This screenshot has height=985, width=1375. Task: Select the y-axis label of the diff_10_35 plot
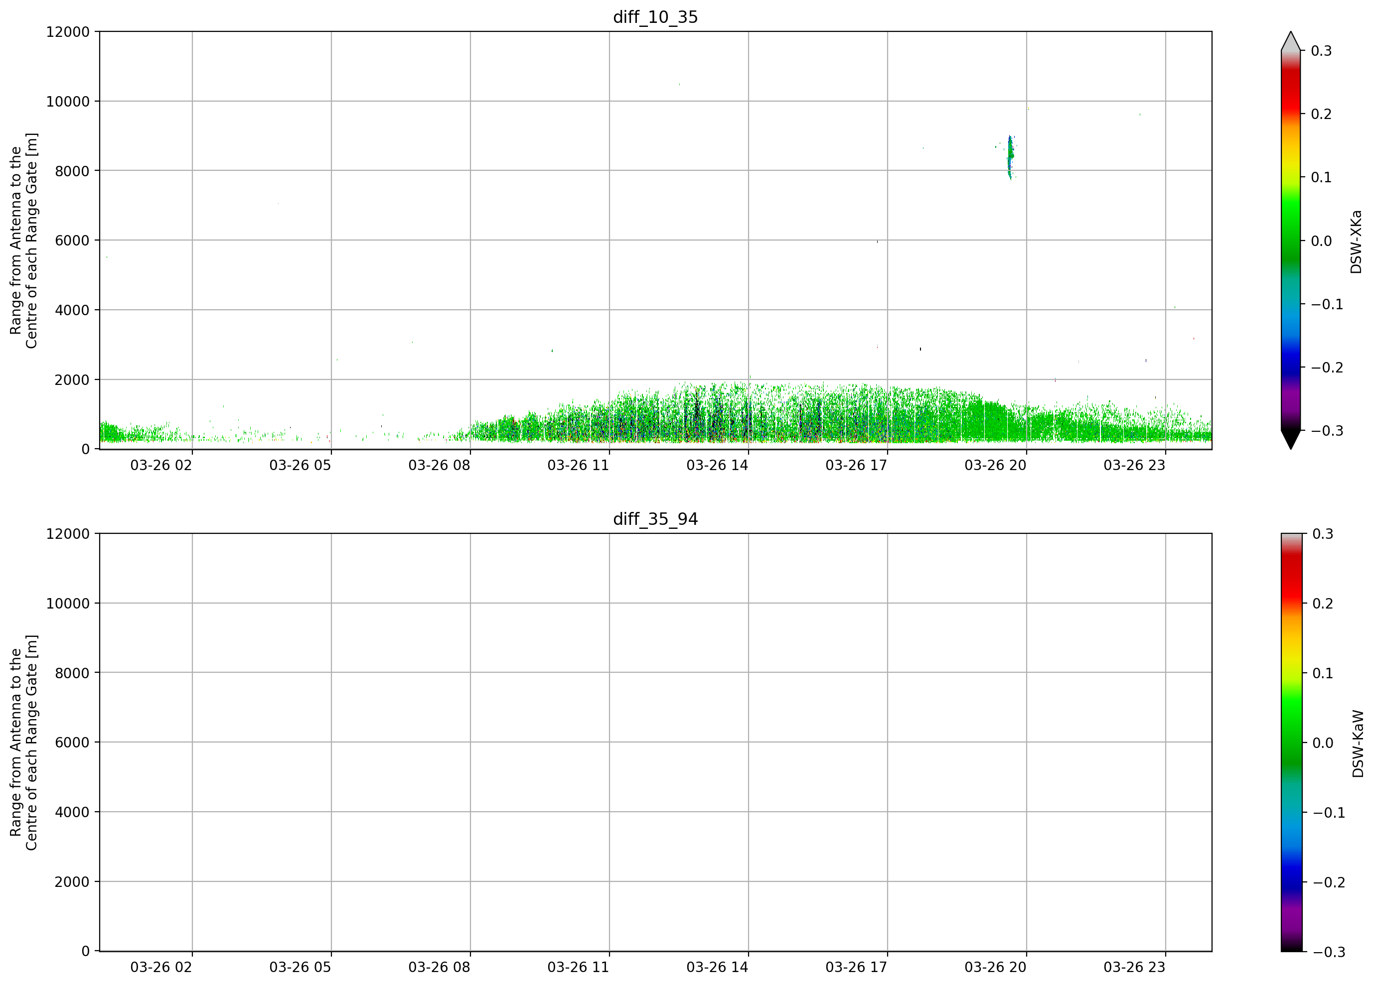tap(23, 241)
